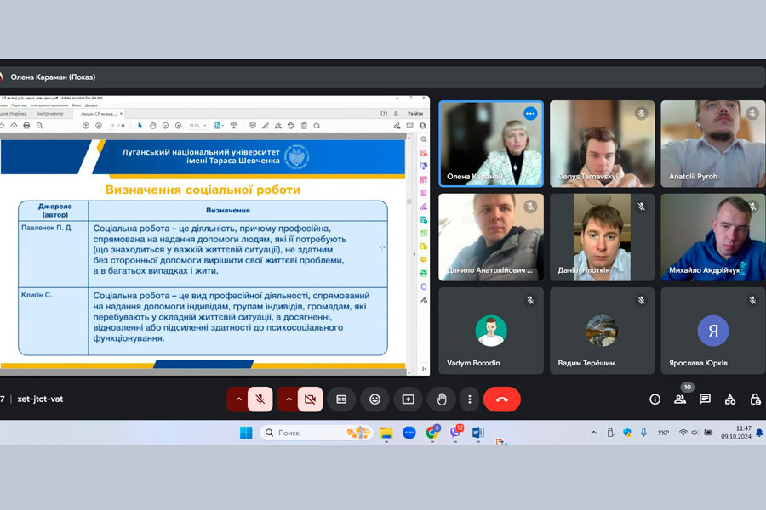
Task: Open Acrobat help question-mark icon
Action: pos(384,113)
